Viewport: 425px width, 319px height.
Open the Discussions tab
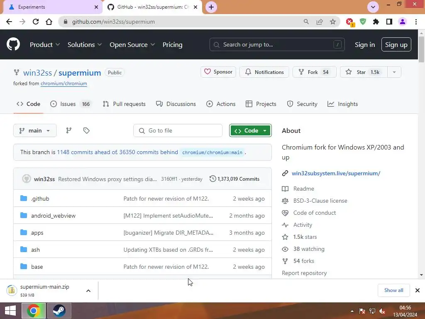tap(176, 104)
